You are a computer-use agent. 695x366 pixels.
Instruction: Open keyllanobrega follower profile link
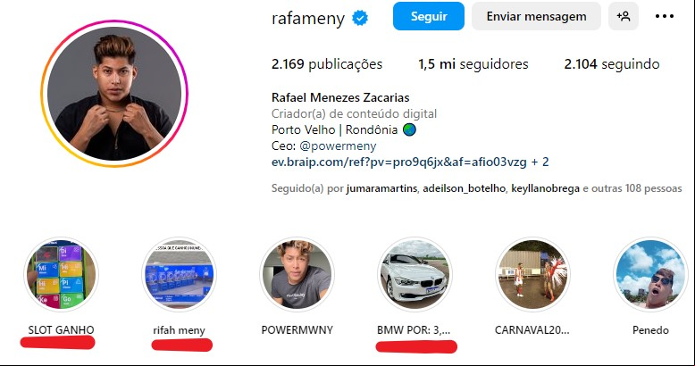pos(545,188)
